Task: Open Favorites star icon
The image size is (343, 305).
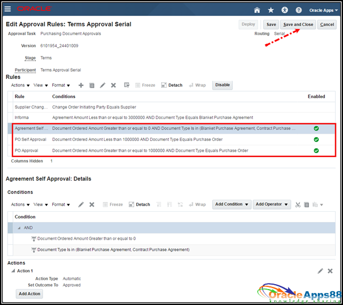Action: (270, 10)
